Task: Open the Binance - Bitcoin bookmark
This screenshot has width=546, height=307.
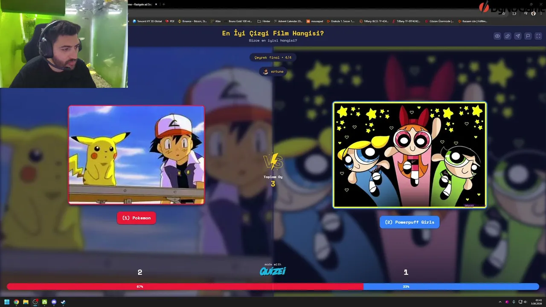Action: [x=192, y=21]
